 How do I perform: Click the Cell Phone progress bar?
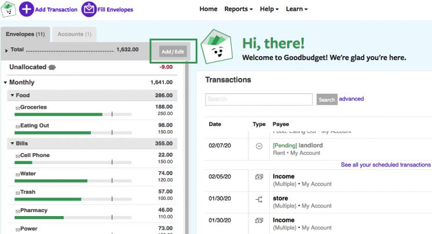click(73, 162)
